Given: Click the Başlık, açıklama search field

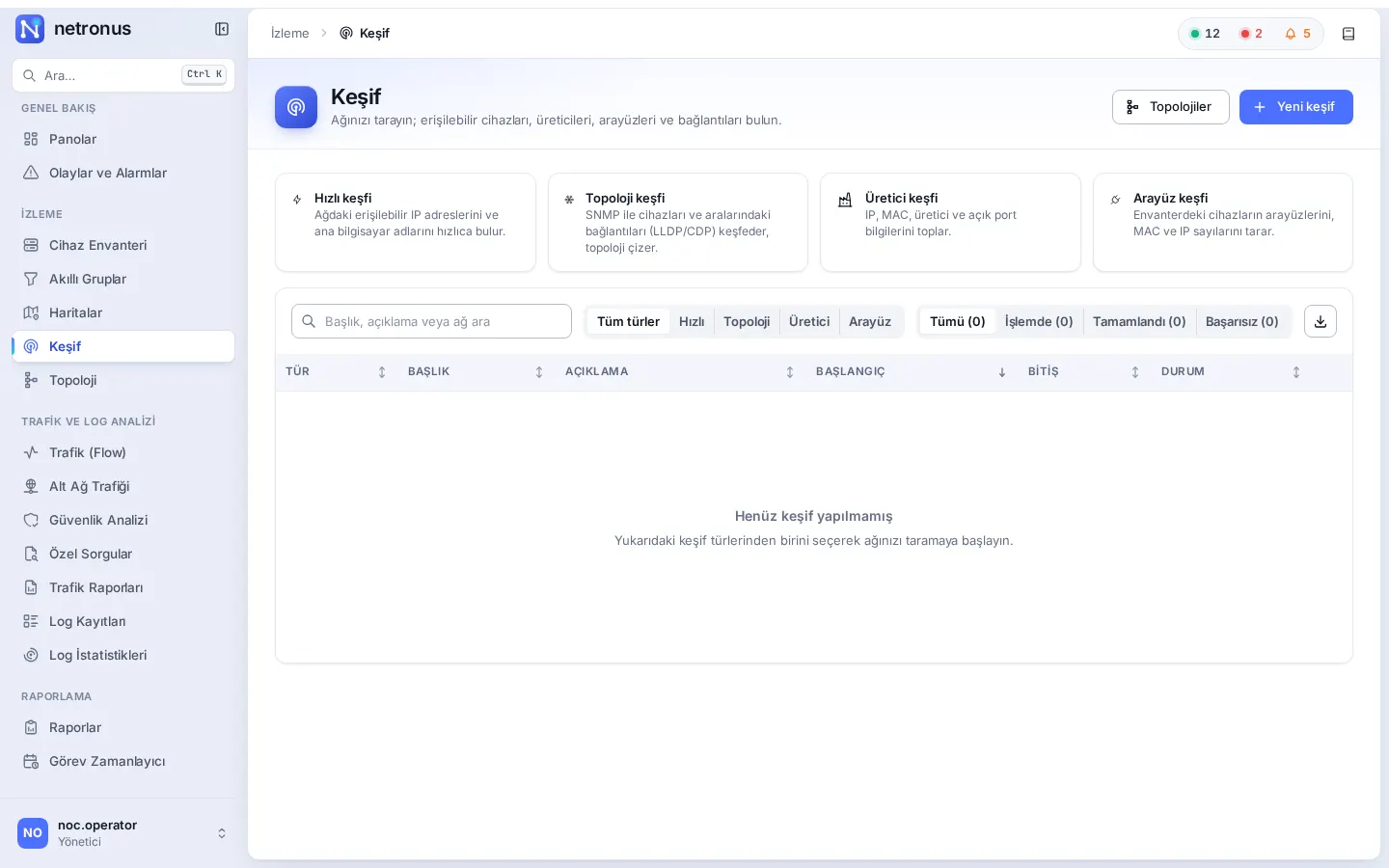Looking at the screenshot, I should tap(431, 321).
